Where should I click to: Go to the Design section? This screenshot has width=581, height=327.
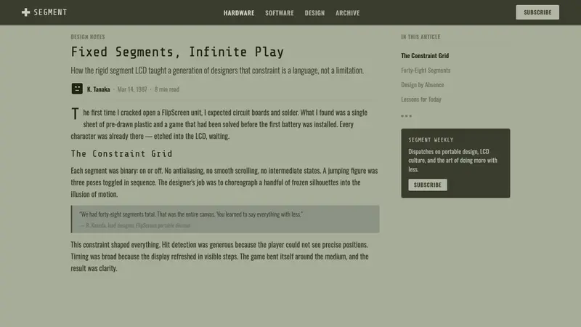coord(314,13)
